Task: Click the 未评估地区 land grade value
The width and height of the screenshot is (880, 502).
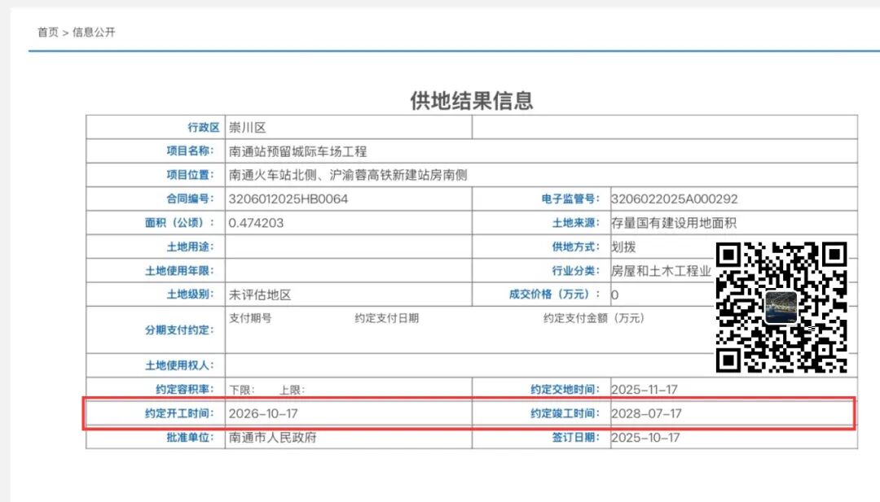Action: pyautogui.click(x=260, y=295)
